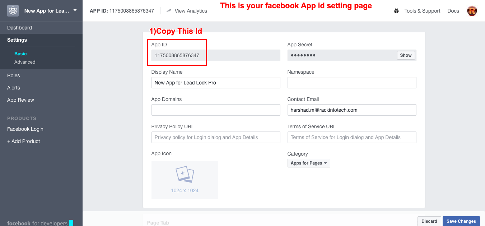Click the Namespace field
Image resolution: width=485 pixels, height=226 pixels.
(x=352, y=83)
